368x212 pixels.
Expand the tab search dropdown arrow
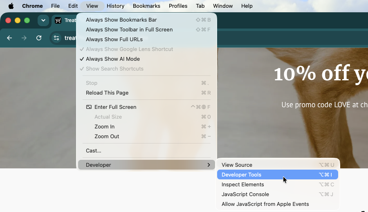(43, 20)
